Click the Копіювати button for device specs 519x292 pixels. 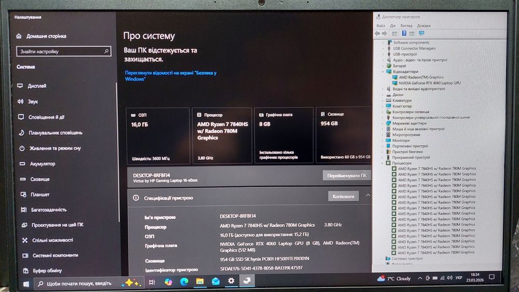343,196
